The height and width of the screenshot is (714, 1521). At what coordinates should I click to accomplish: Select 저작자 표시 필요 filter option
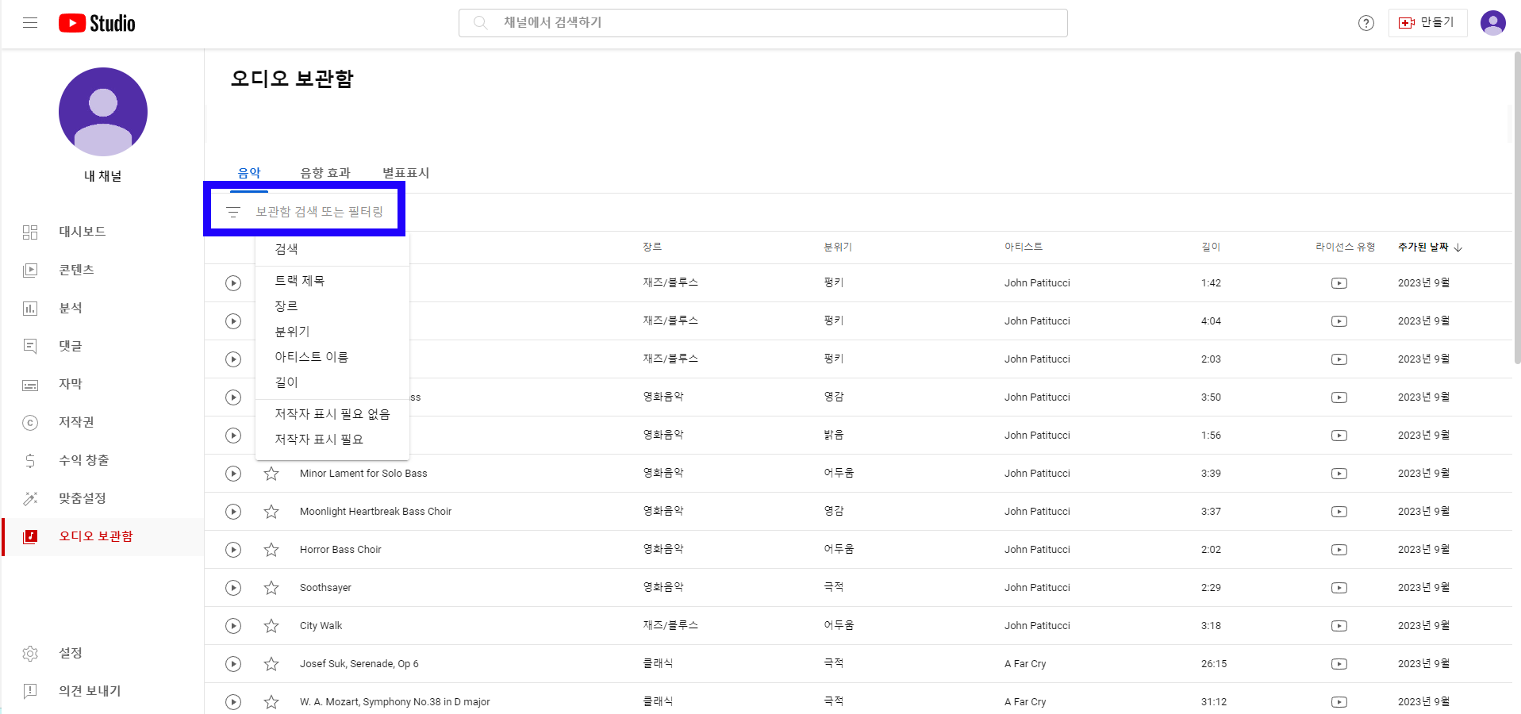click(x=332, y=440)
